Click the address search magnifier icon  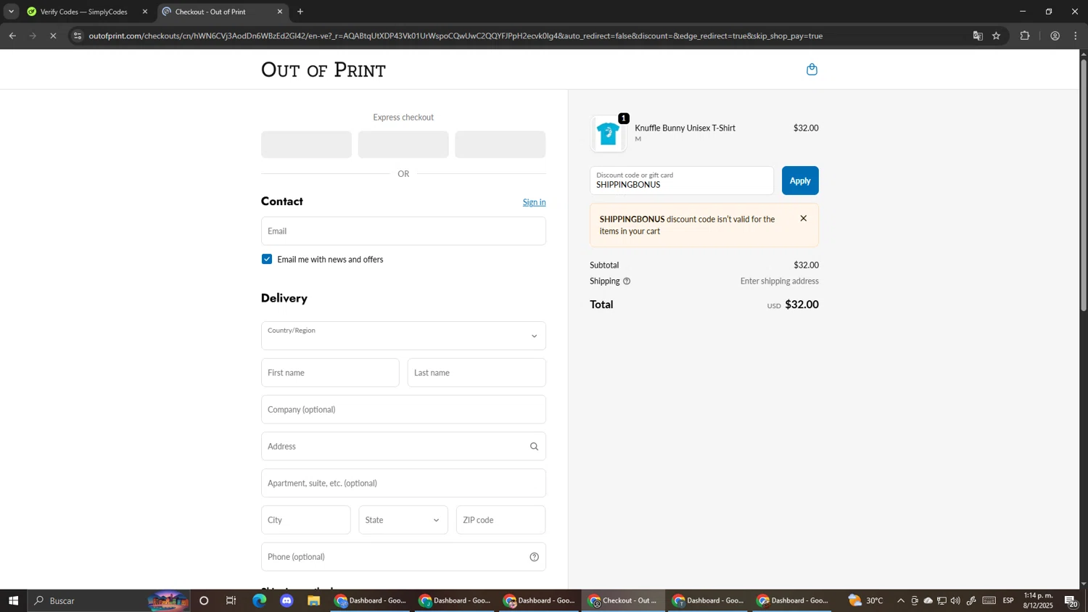534,447
